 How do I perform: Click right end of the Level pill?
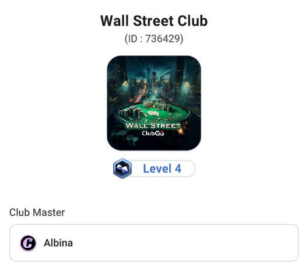(x=189, y=169)
